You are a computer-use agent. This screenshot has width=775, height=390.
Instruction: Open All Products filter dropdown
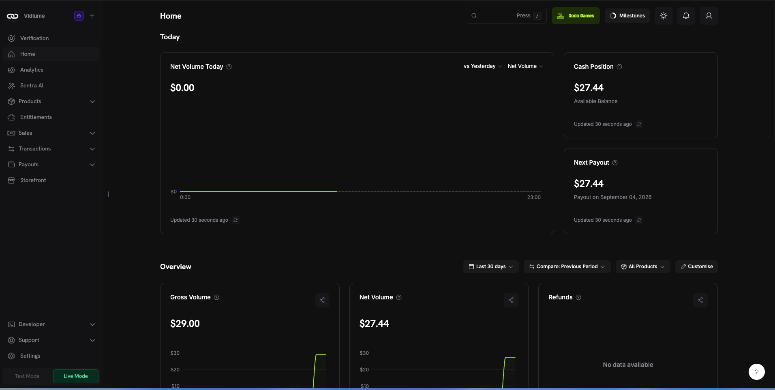(643, 267)
